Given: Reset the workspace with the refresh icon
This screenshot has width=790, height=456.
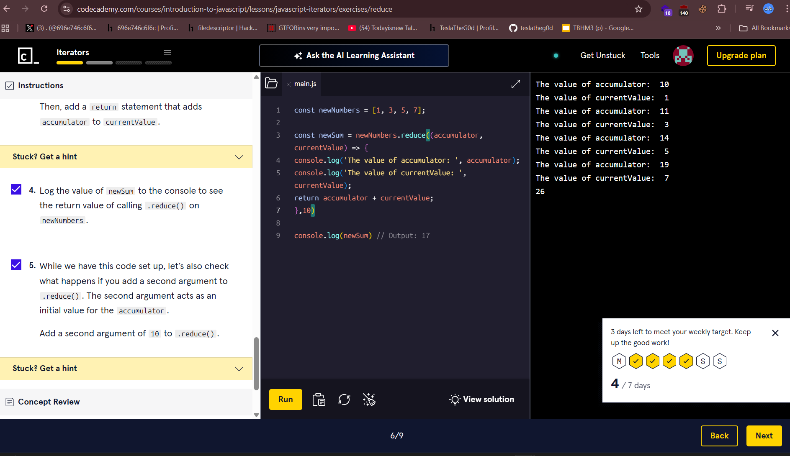Looking at the screenshot, I should (344, 400).
